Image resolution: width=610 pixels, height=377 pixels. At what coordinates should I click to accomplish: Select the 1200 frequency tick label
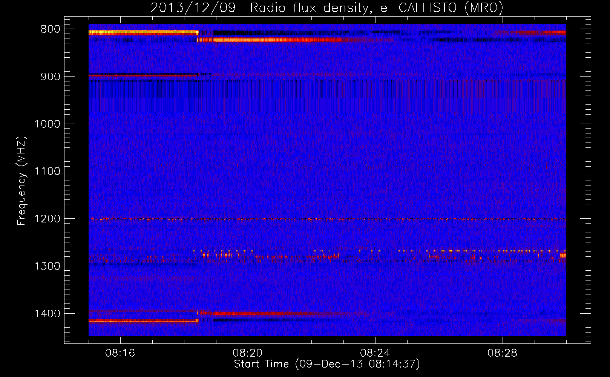point(47,219)
